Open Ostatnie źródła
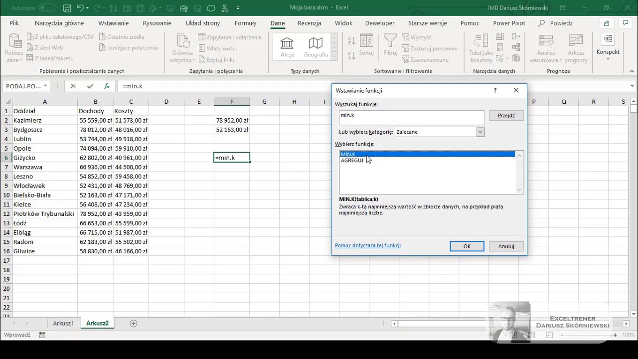The width and height of the screenshot is (638, 359). [x=122, y=37]
